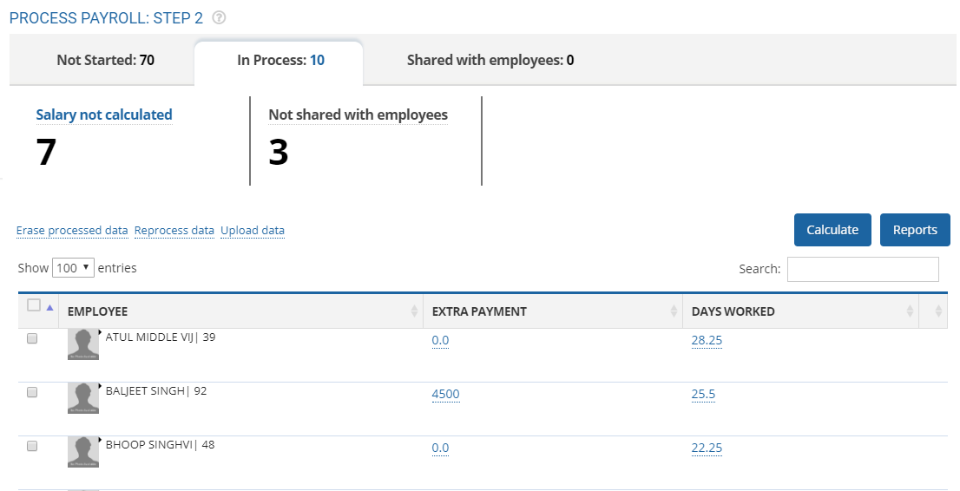Image resolution: width=960 pixels, height=491 pixels.
Task: Click Baljeet Singh's photo avatar
Action: click(83, 398)
